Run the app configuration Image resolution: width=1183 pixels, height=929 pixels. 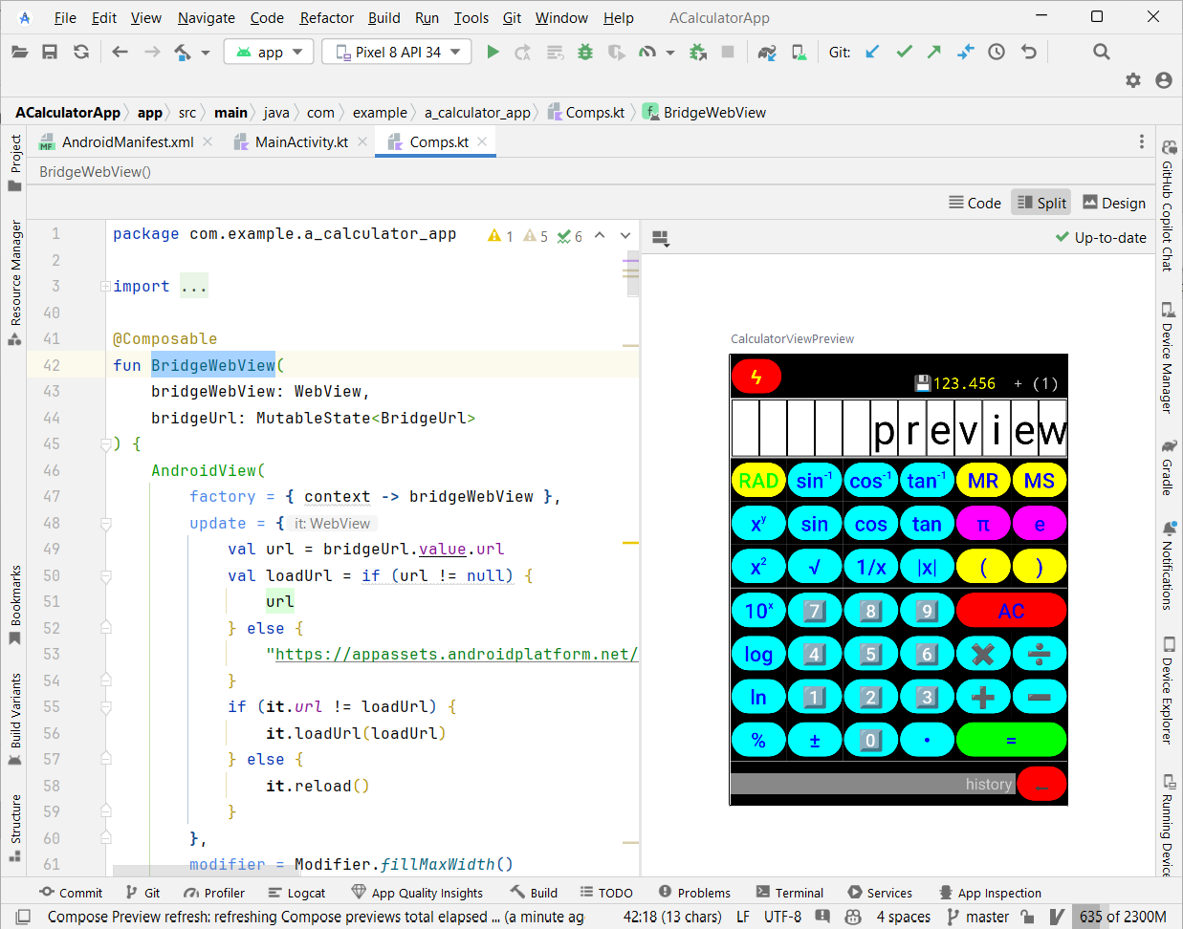(x=493, y=52)
